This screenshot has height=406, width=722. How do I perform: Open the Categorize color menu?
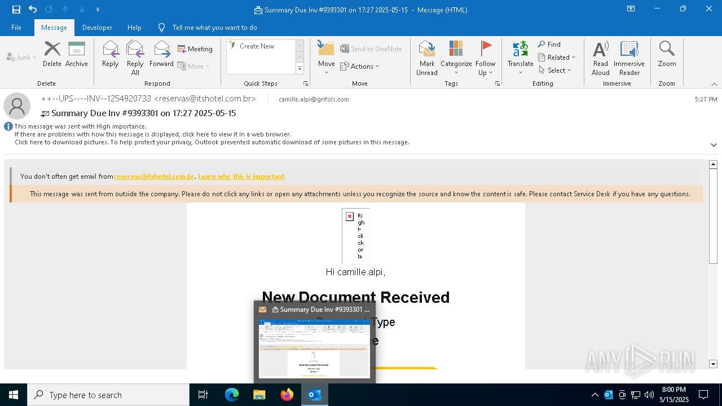(x=456, y=58)
